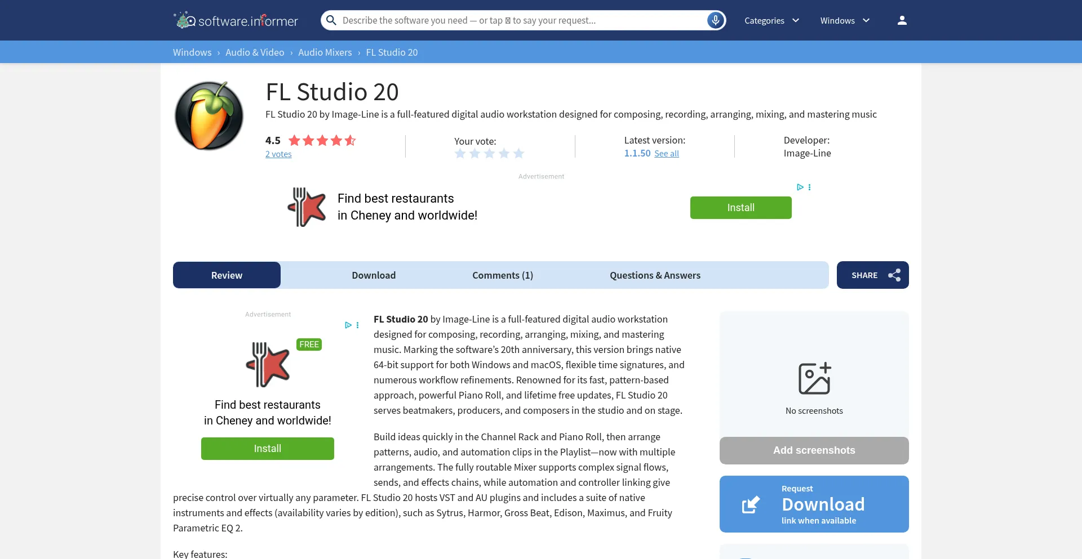
Task: Open the Questions & Answers tab
Action: [x=655, y=275]
